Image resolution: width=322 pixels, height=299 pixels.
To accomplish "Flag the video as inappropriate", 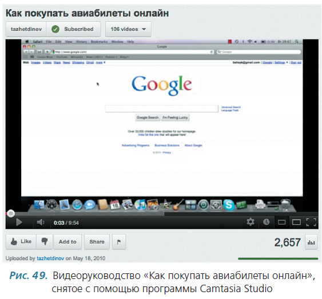I will (x=119, y=242).
